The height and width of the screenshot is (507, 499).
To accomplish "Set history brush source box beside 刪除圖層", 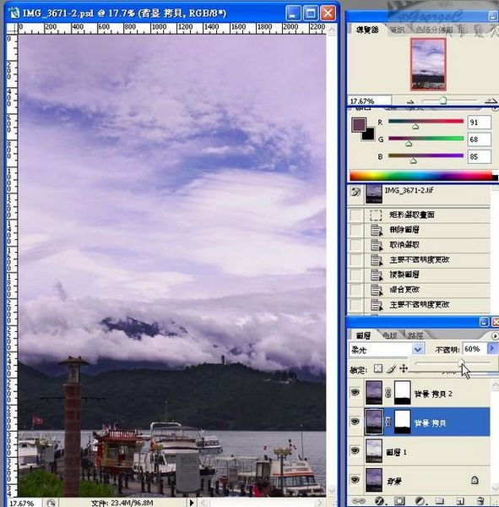I will tap(356, 230).
